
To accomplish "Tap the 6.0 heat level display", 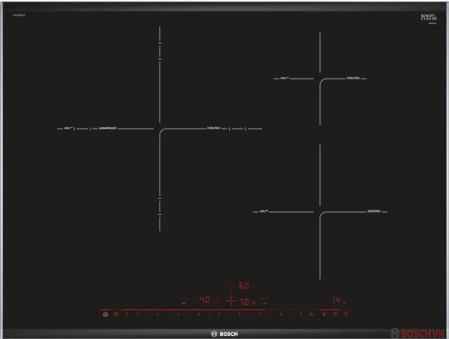I will click(x=244, y=286).
